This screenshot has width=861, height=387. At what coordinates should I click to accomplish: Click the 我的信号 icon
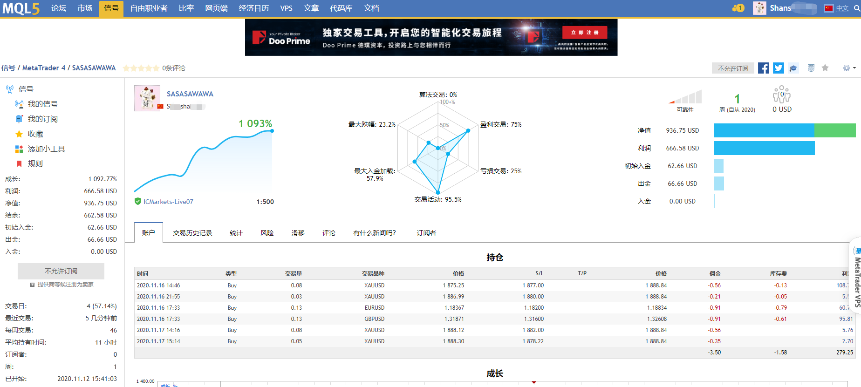[x=19, y=104]
